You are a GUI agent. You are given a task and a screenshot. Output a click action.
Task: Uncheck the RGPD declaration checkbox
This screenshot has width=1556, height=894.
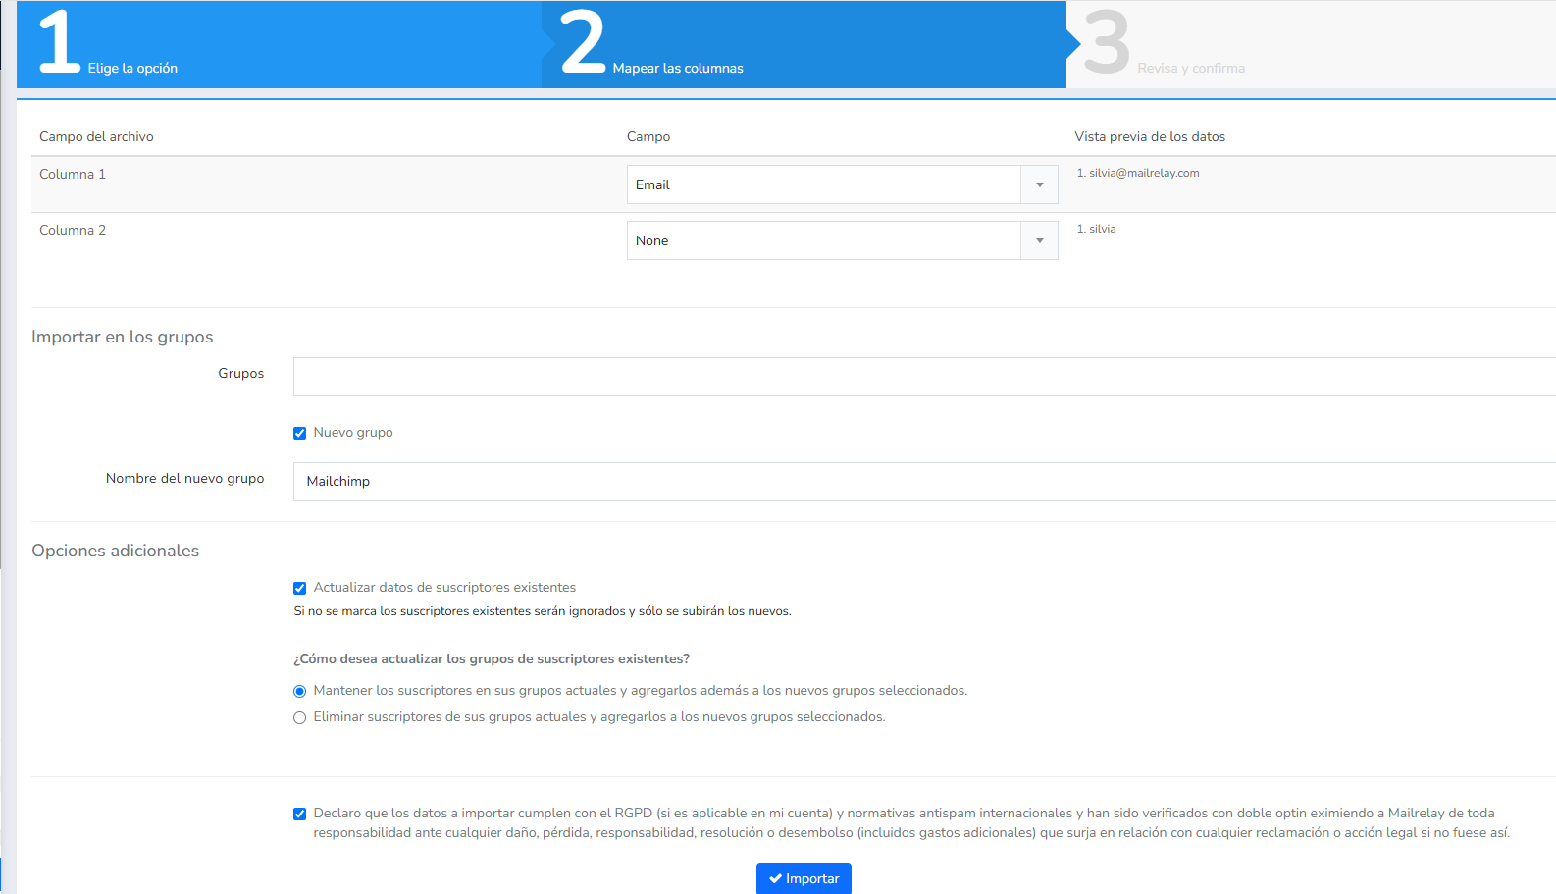pyautogui.click(x=300, y=814)
